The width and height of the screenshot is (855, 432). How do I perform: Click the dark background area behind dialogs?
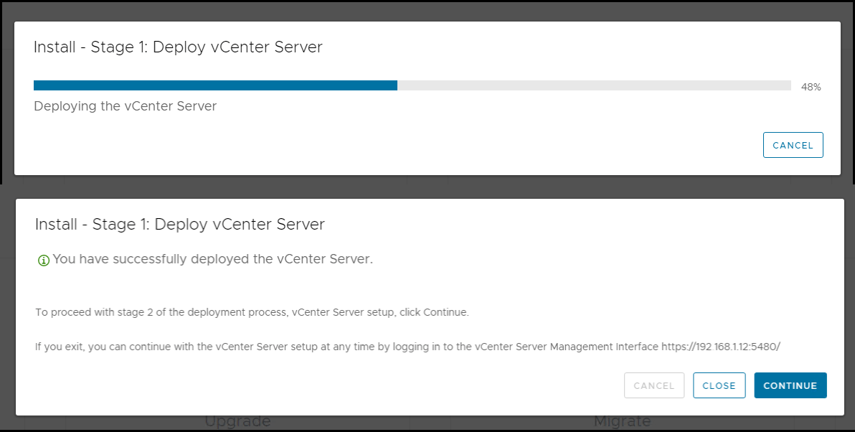pos(430,186)
